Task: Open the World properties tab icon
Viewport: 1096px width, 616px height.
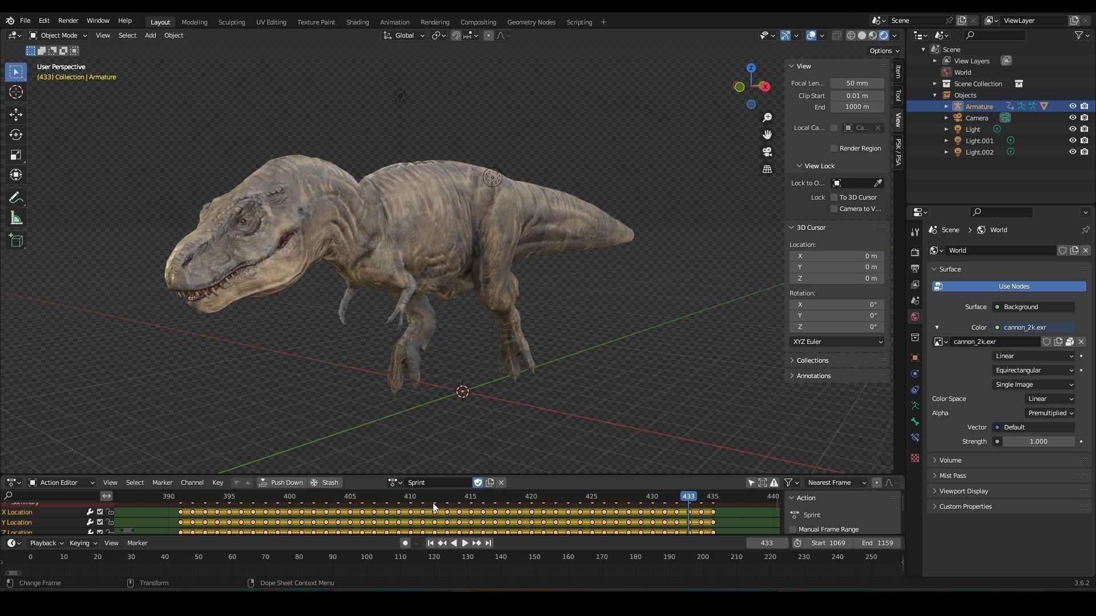Action: tap(915, 317)
